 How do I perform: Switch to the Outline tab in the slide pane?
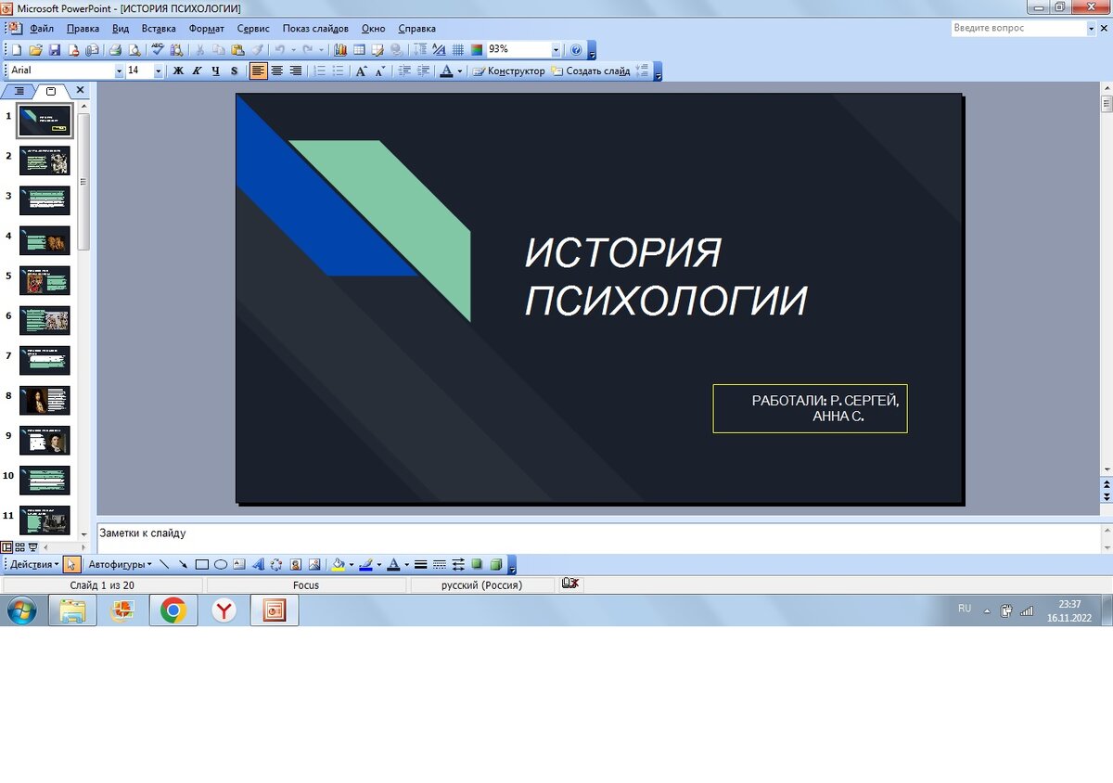click(x=19, y=91)
